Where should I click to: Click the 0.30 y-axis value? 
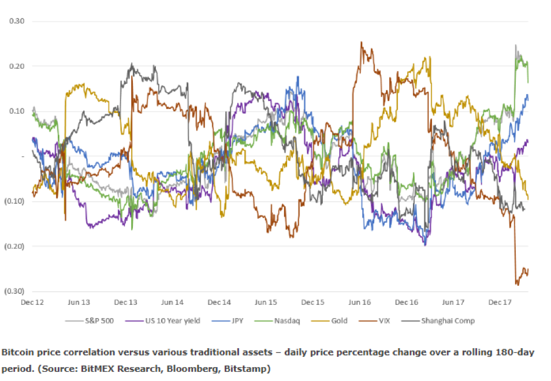(x=17, y=21)
